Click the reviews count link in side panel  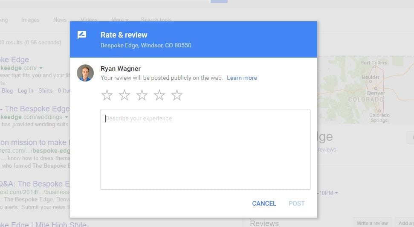tap(327, 150)
